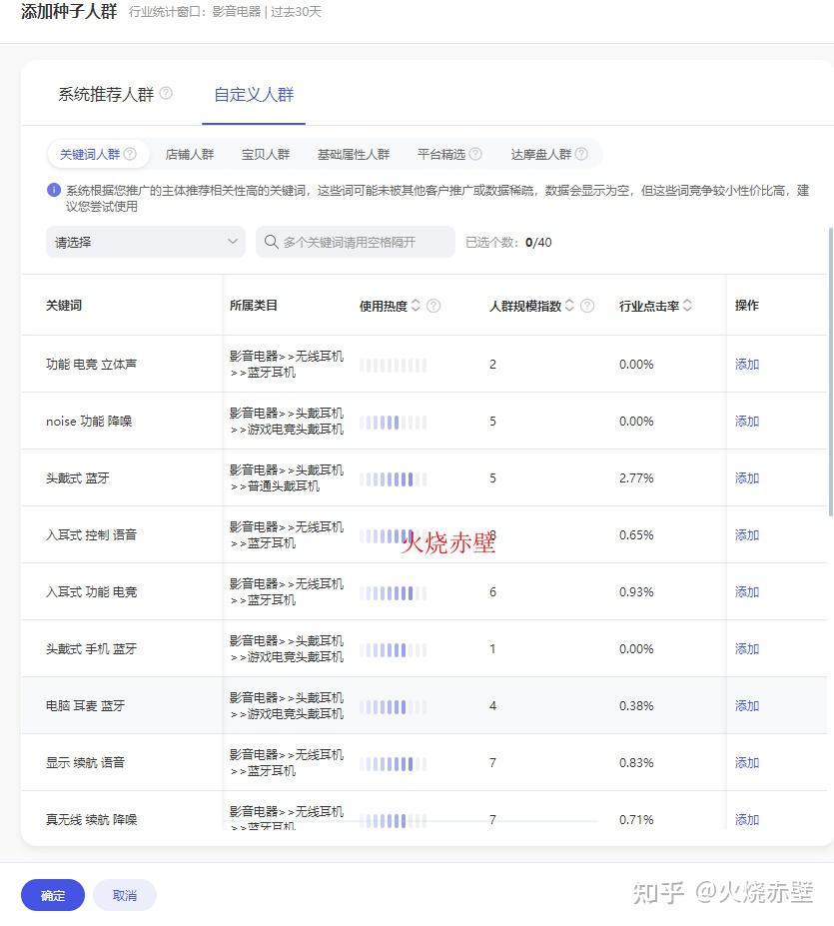Click keyword text 真无线 续航 降噪
834x926 pixels.
(91, 820)
